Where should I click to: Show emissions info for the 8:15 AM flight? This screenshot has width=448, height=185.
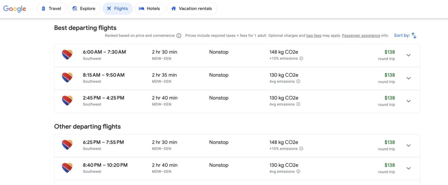click(x=298, y=82)
